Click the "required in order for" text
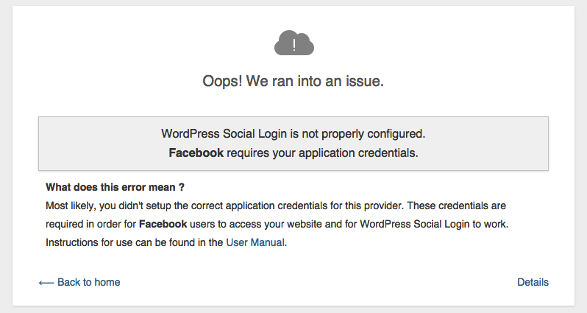587x313 pixels. click(x=91, y=223)
